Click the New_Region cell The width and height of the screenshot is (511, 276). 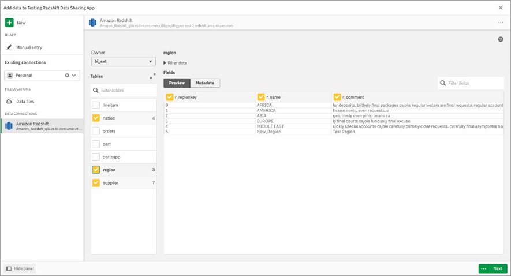tap(268, 132)
